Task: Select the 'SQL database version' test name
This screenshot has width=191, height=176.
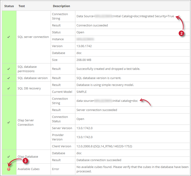Action: pos(33,78)
